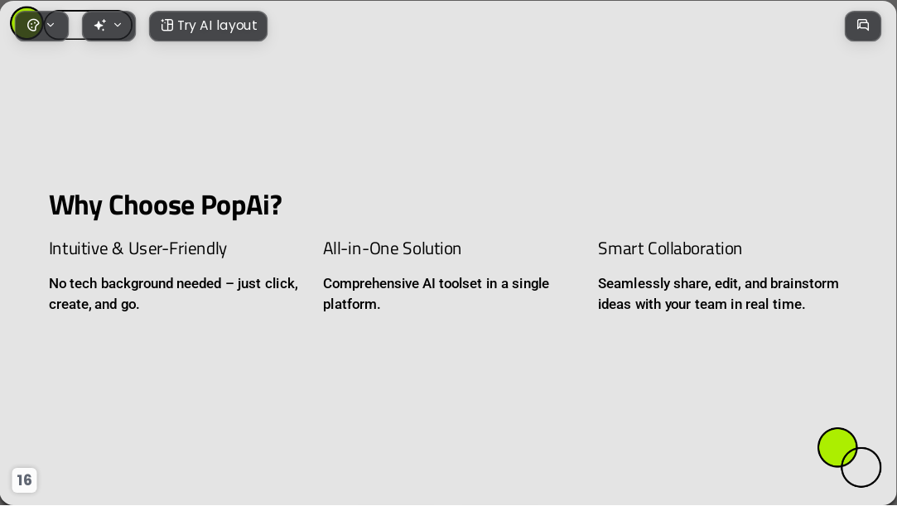
Task: Open the theme palette icon
Action: coord(33,25)
